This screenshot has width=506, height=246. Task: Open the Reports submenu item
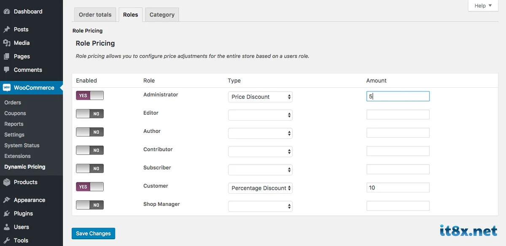(x=14, y=124)
